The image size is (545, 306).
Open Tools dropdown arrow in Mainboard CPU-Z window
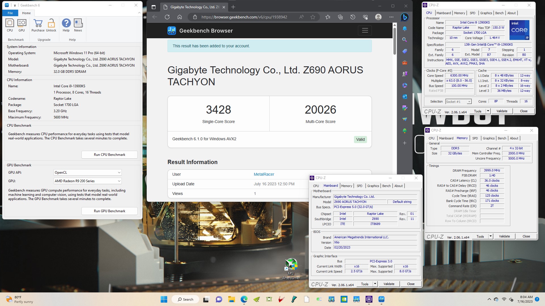(x=375, y=284)
